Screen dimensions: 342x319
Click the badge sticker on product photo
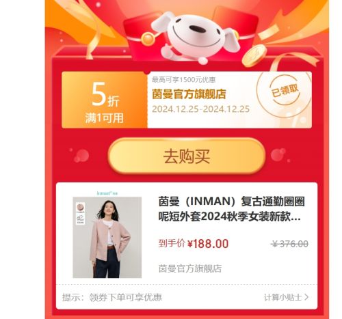[x=80, y=214]
